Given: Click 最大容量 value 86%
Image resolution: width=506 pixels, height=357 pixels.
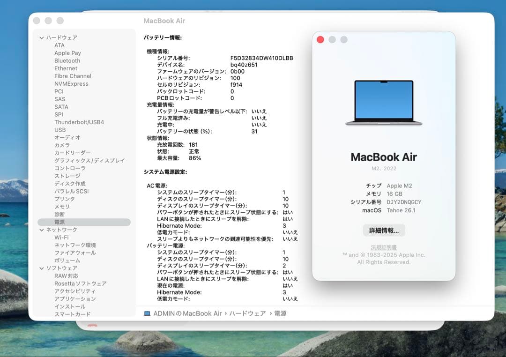Looking at the screenshot, I should click(195, 158).
